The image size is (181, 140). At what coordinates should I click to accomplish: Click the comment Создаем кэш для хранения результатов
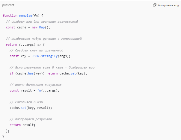[x=42, y=22]
